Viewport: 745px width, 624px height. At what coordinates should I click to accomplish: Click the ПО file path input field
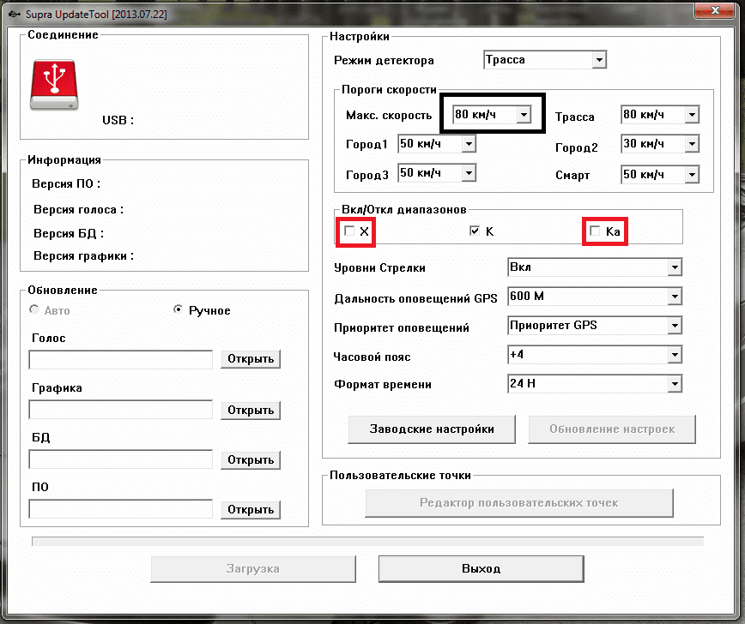(121, 509)
